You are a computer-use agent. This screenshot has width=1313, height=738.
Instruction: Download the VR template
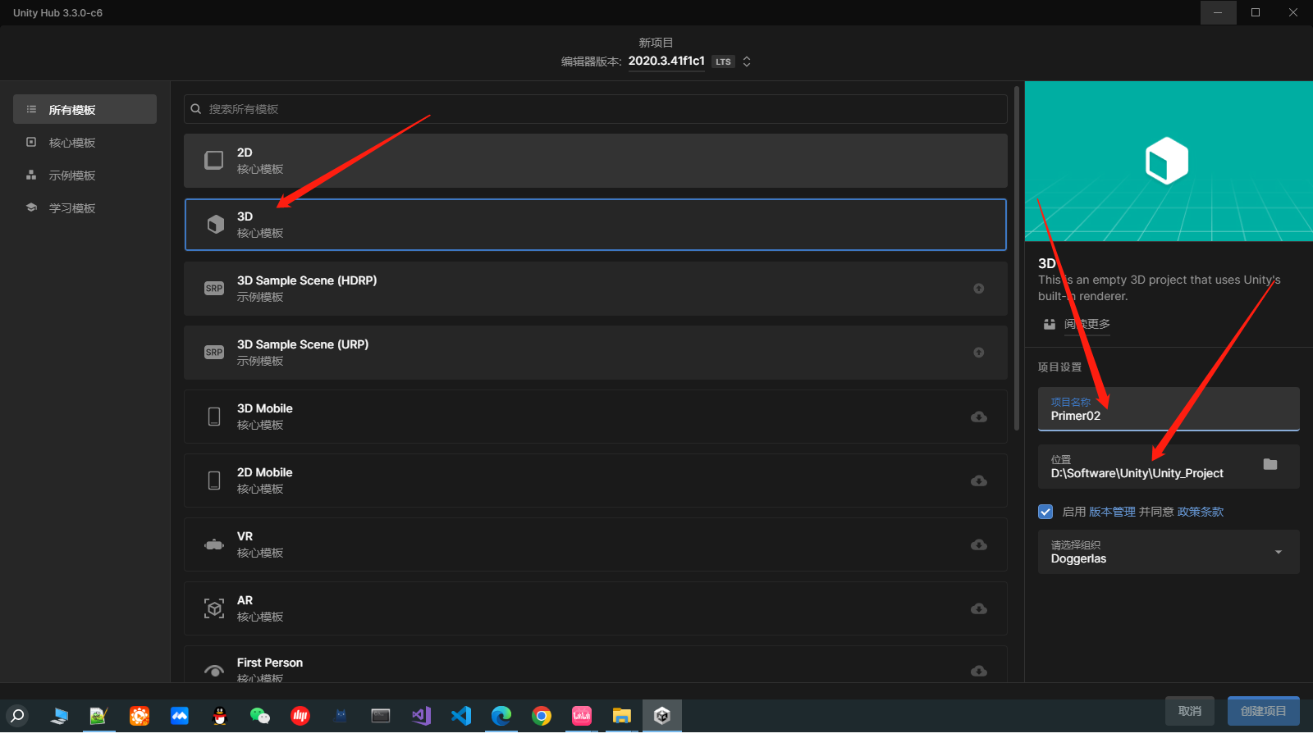click(979, 544)
